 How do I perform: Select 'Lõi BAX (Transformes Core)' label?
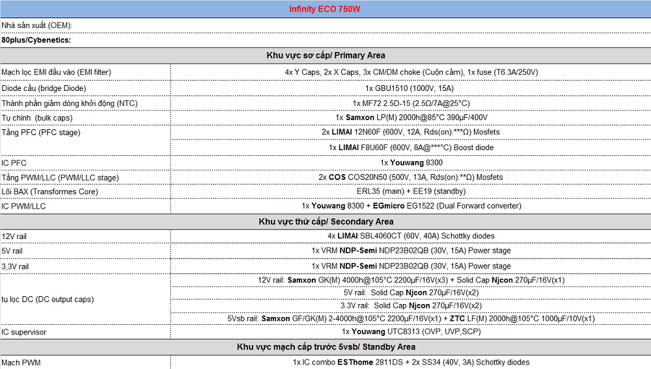50,192
